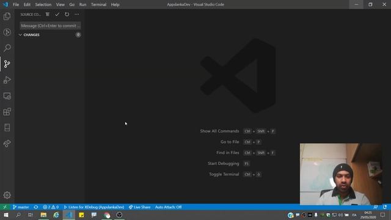Open the File menu
391x220 pixels.
click(x=16, y=4)
